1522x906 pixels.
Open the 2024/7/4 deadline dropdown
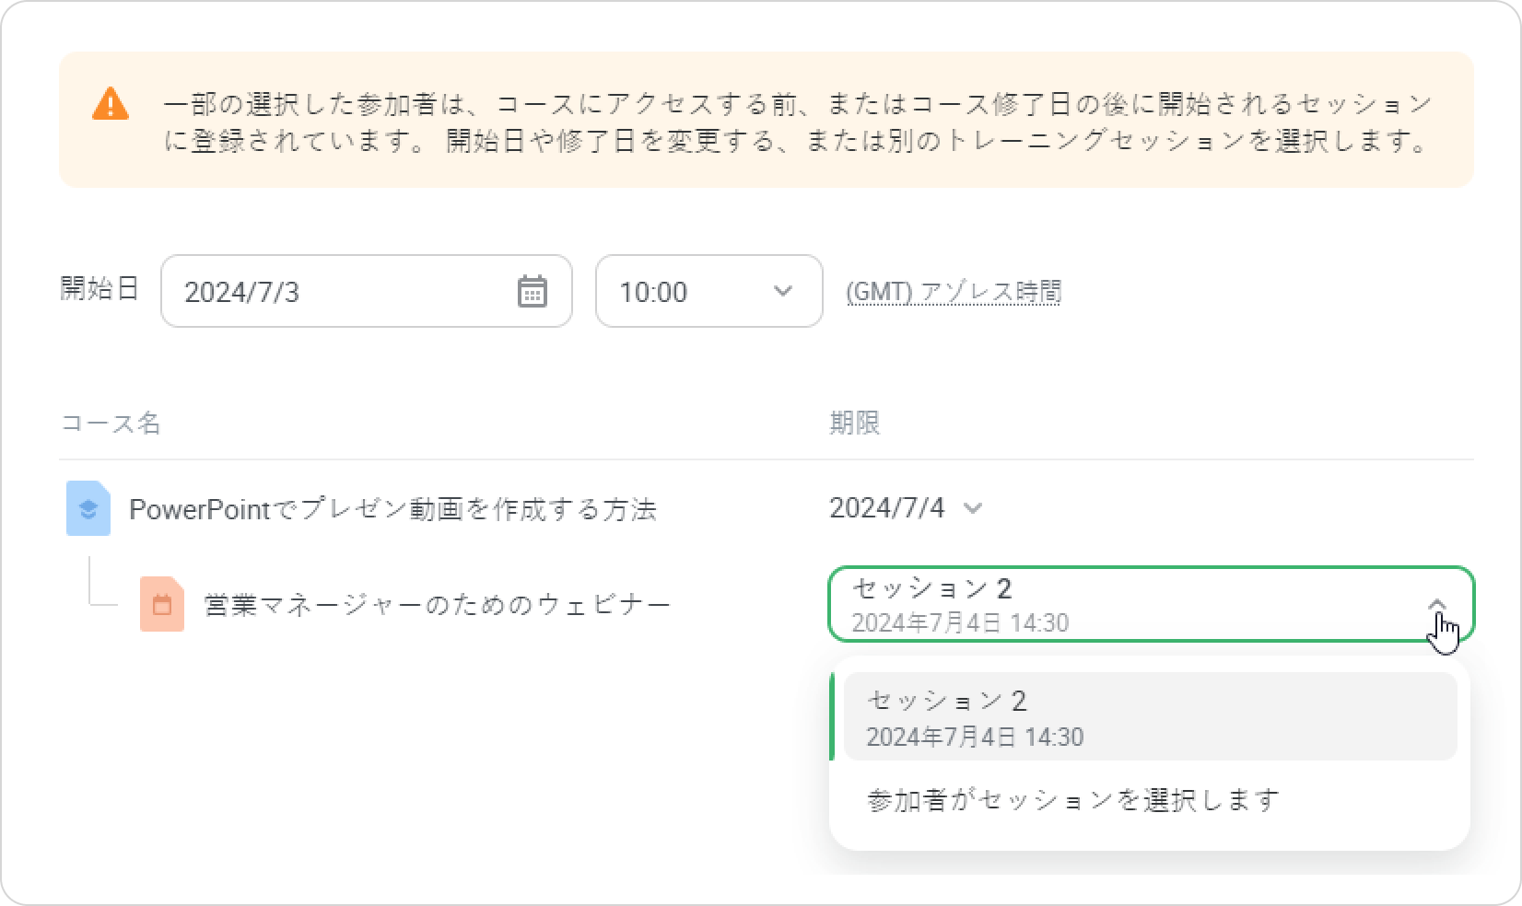(887, 508)
